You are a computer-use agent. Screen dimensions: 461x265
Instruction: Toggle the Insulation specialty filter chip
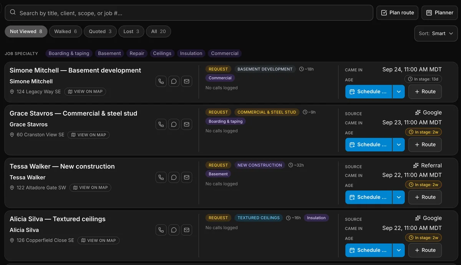(x=191, y=53)
